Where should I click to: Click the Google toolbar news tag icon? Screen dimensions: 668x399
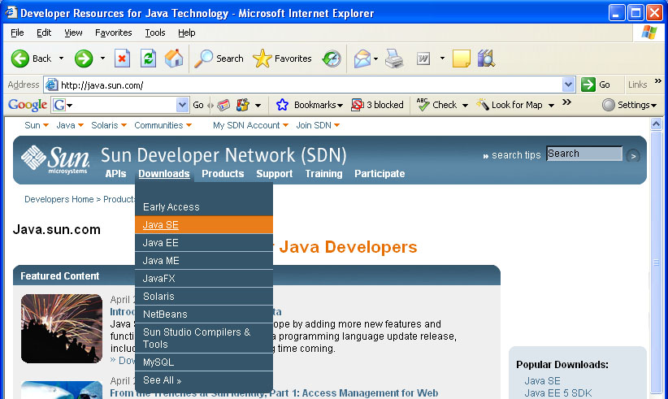(223, 105)
